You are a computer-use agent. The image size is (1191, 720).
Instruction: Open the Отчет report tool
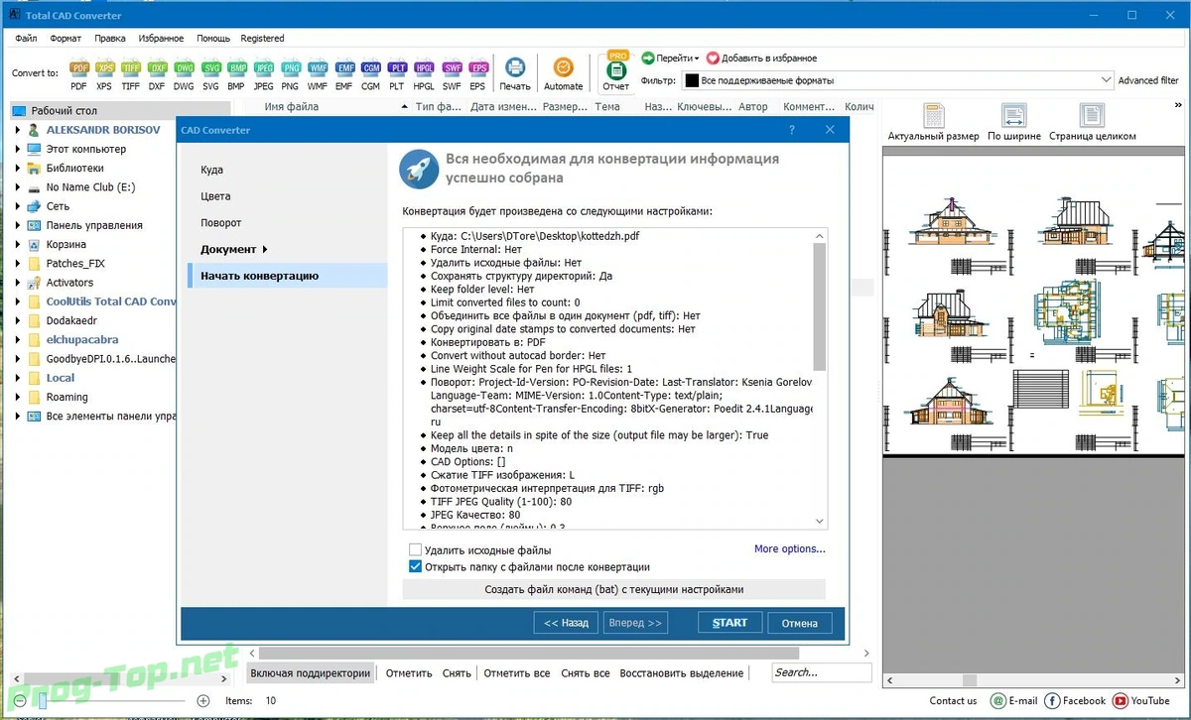[x=615, y=71]
